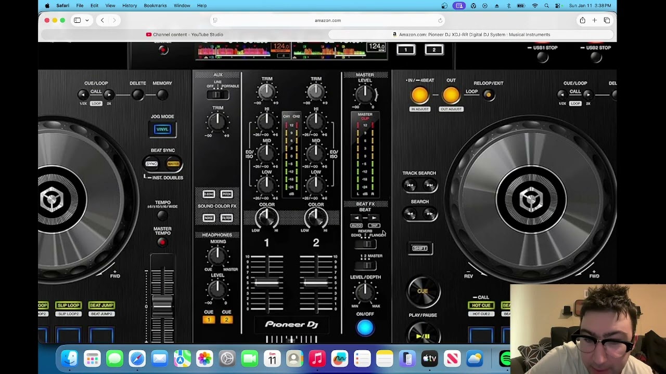Click the headphones LEVEL knob

point(217,289)
